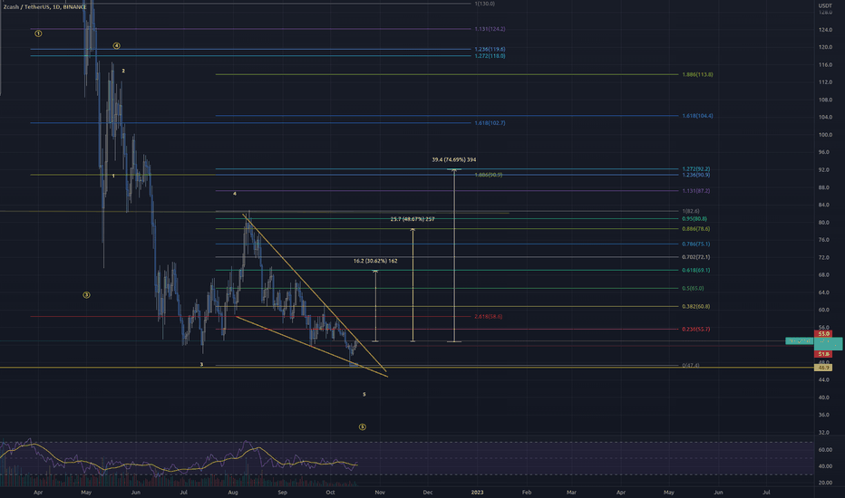The image size is (845, 498).
Task: Select the 1.131(124.2) Fibonacci label
Action: 490,29
